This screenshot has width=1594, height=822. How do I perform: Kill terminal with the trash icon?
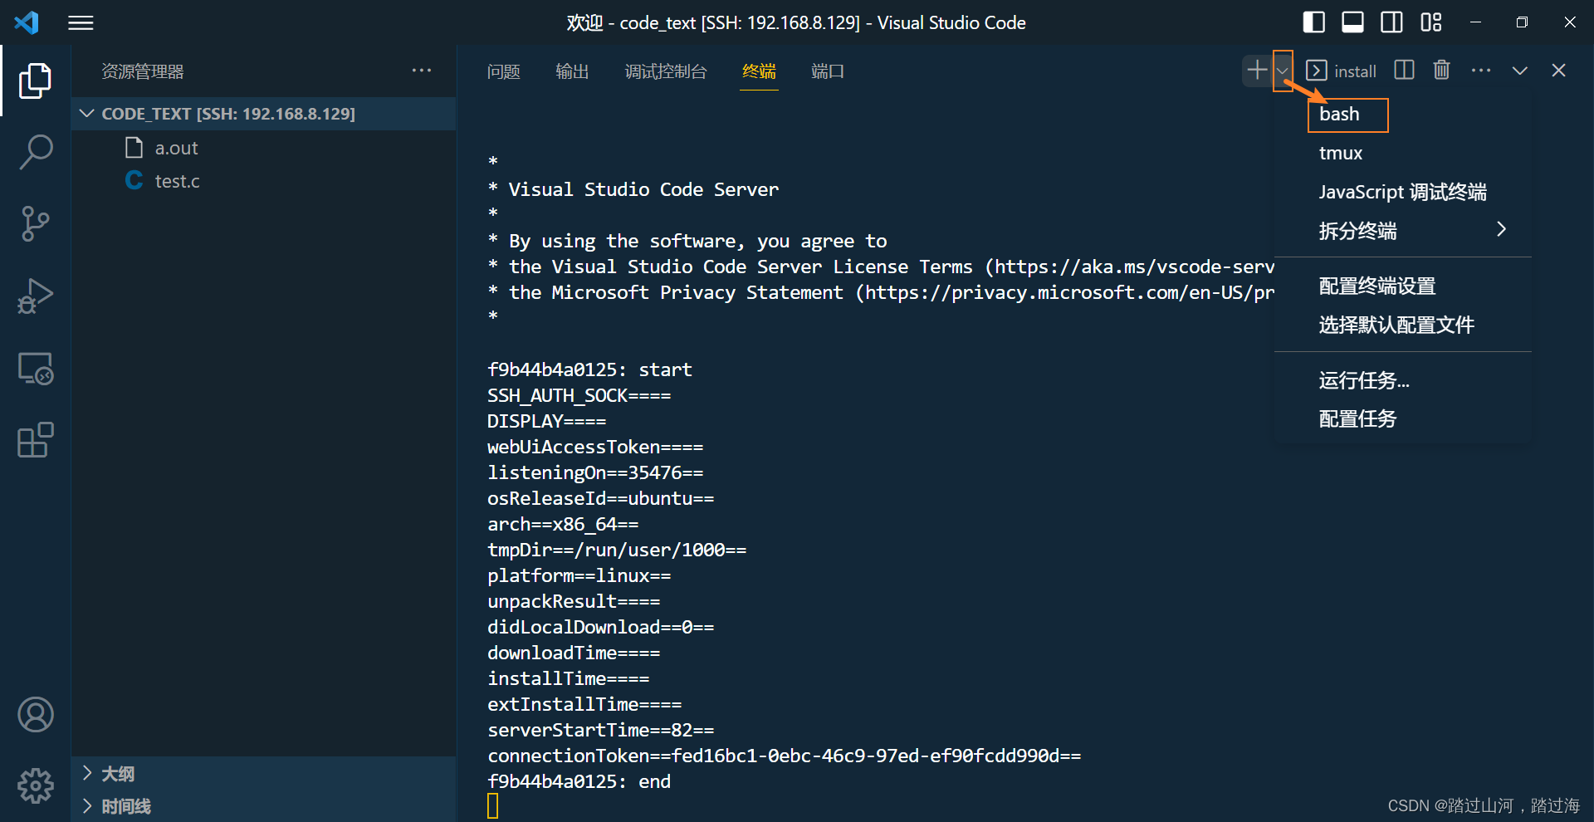[1442, 70]
